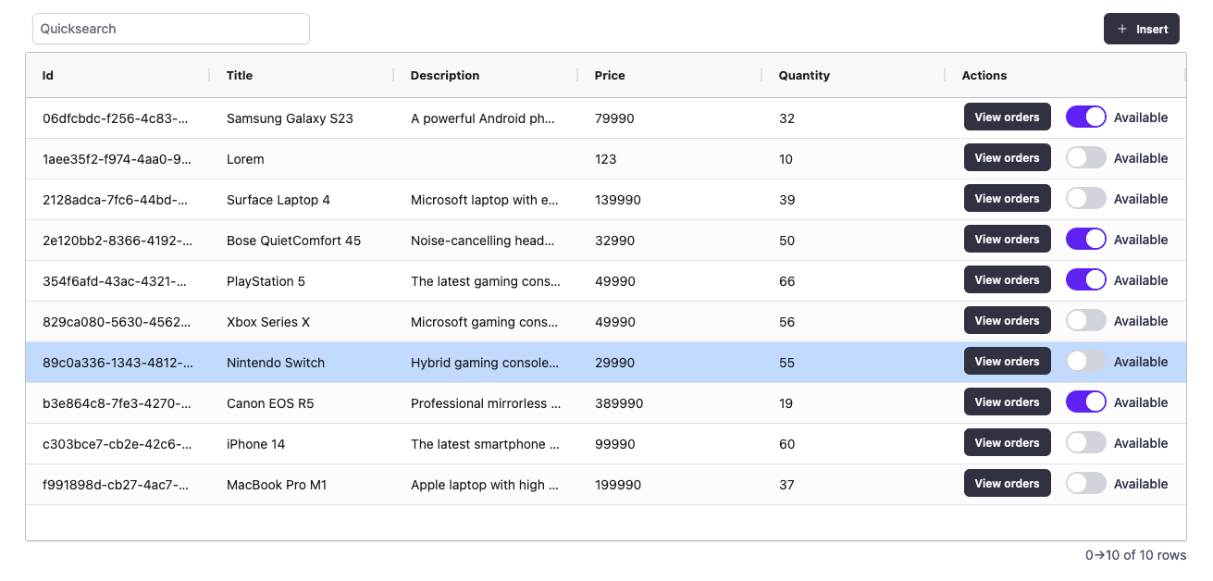This screenshot has width=1213, height=581.
Task: View orders for Bose QuietComfort 45
Action: [x=1007, y=239]
